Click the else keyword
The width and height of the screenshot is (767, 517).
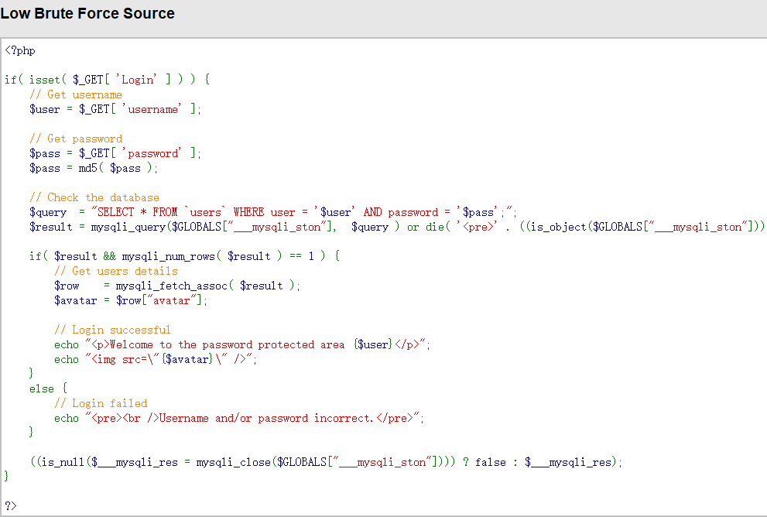point(42,389)
